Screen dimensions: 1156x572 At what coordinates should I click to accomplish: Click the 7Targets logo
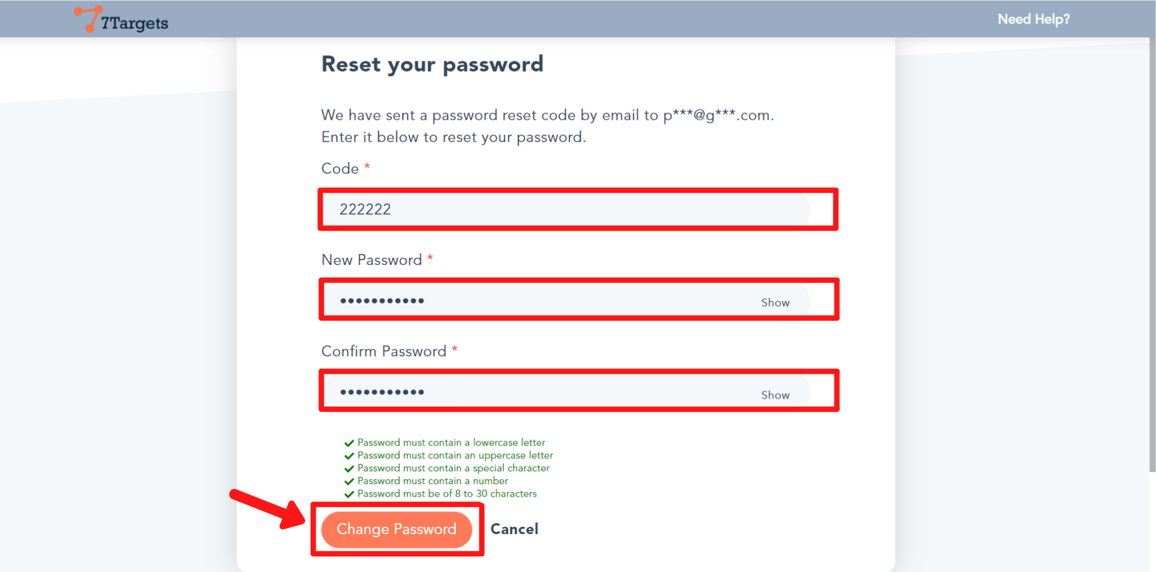121,20
